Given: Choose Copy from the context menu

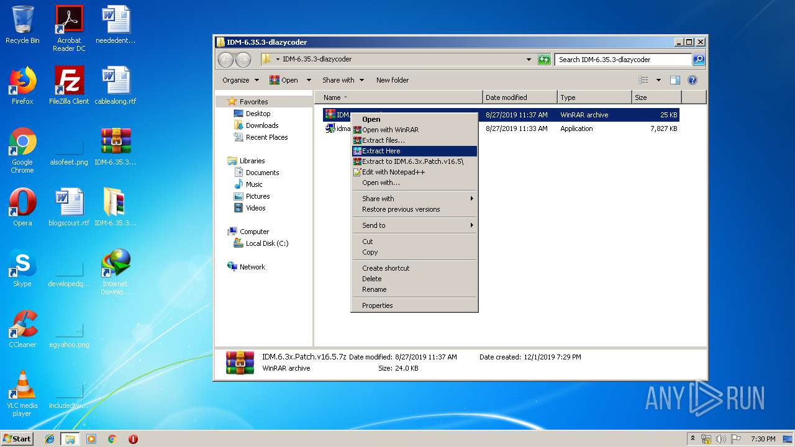Looking at the screenshot, I should tap(414, 252).
